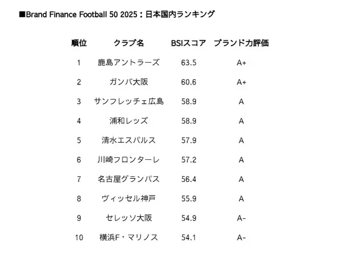Screen dimensions: 340x253
Task: Click the BSI score 63.5
Action: coord(188,63)
